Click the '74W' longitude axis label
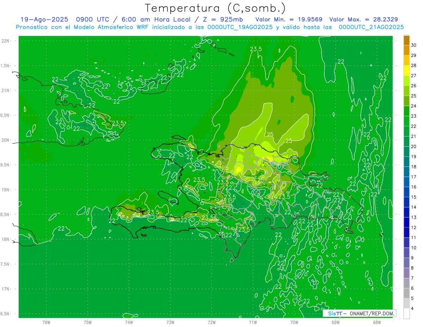 click(129, 322)
